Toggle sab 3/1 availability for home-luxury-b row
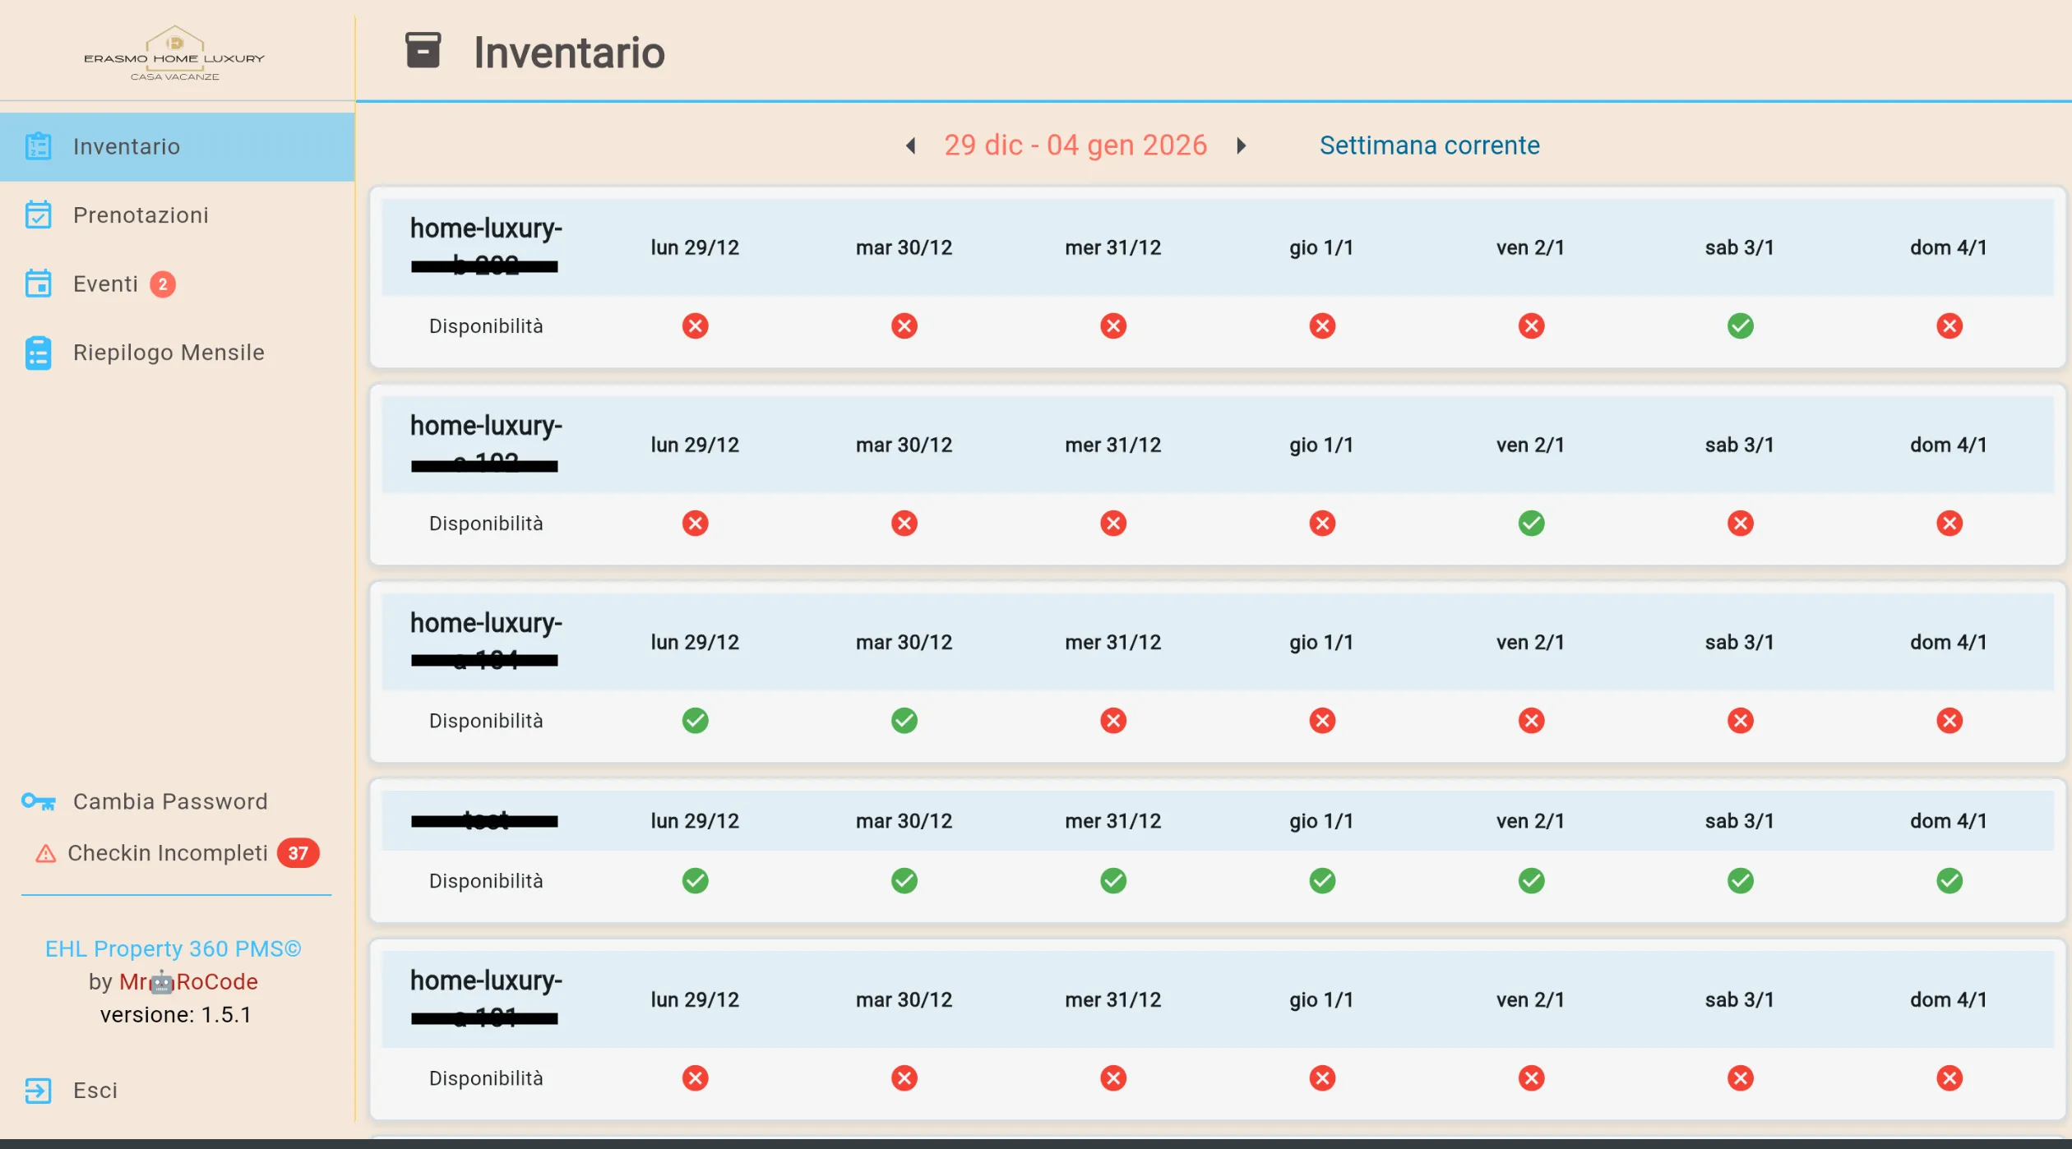 1740,325
